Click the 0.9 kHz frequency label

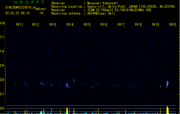click(2, 66)
